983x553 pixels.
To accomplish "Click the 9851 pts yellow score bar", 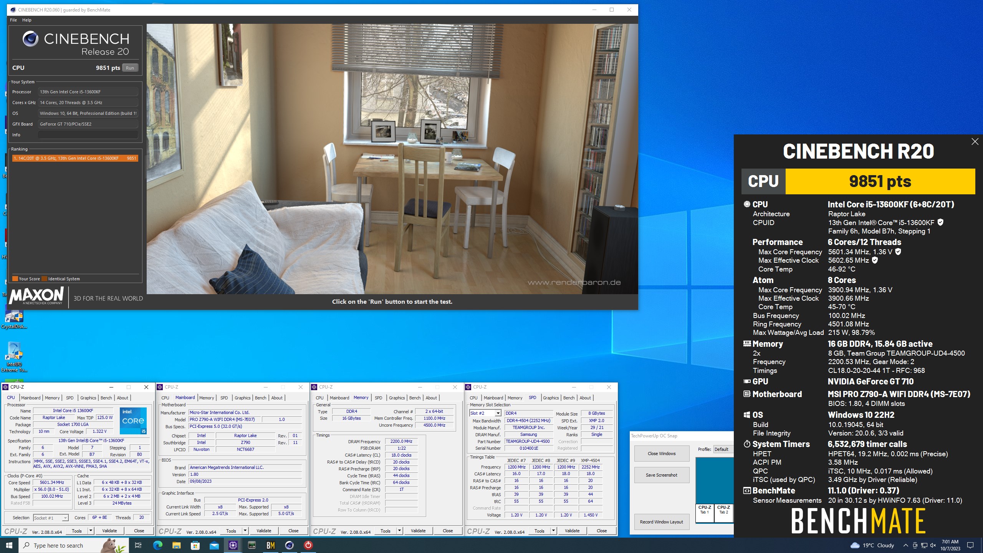I will (880, 181).
